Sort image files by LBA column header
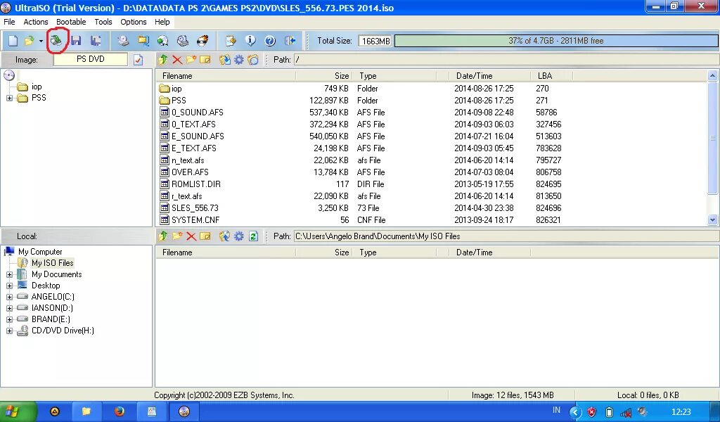This screenshot has height=422, width=720. pos(550,76)
